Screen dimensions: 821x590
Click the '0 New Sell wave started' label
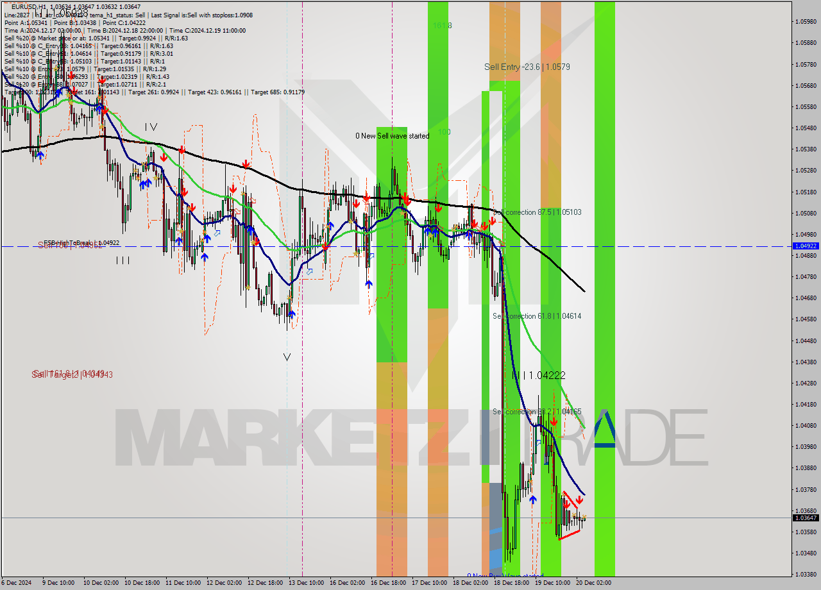(x=393, y=136)
